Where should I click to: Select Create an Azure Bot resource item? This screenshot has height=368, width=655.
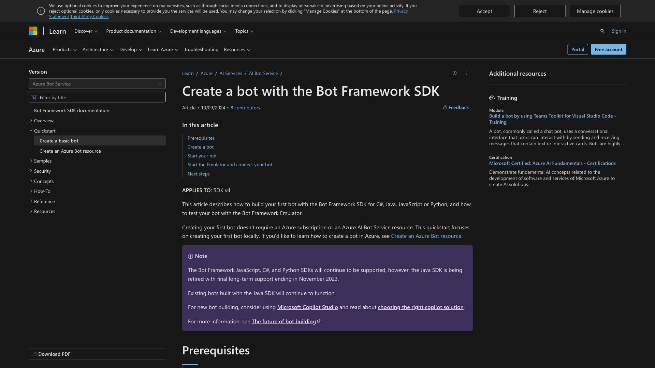click(x=70, y=151)
